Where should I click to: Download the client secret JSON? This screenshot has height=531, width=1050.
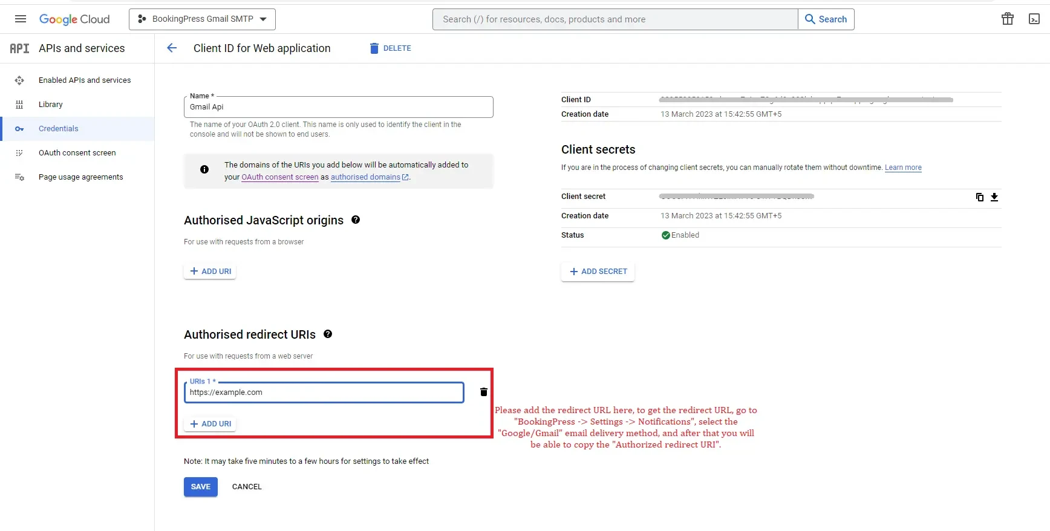click(994, 197)
